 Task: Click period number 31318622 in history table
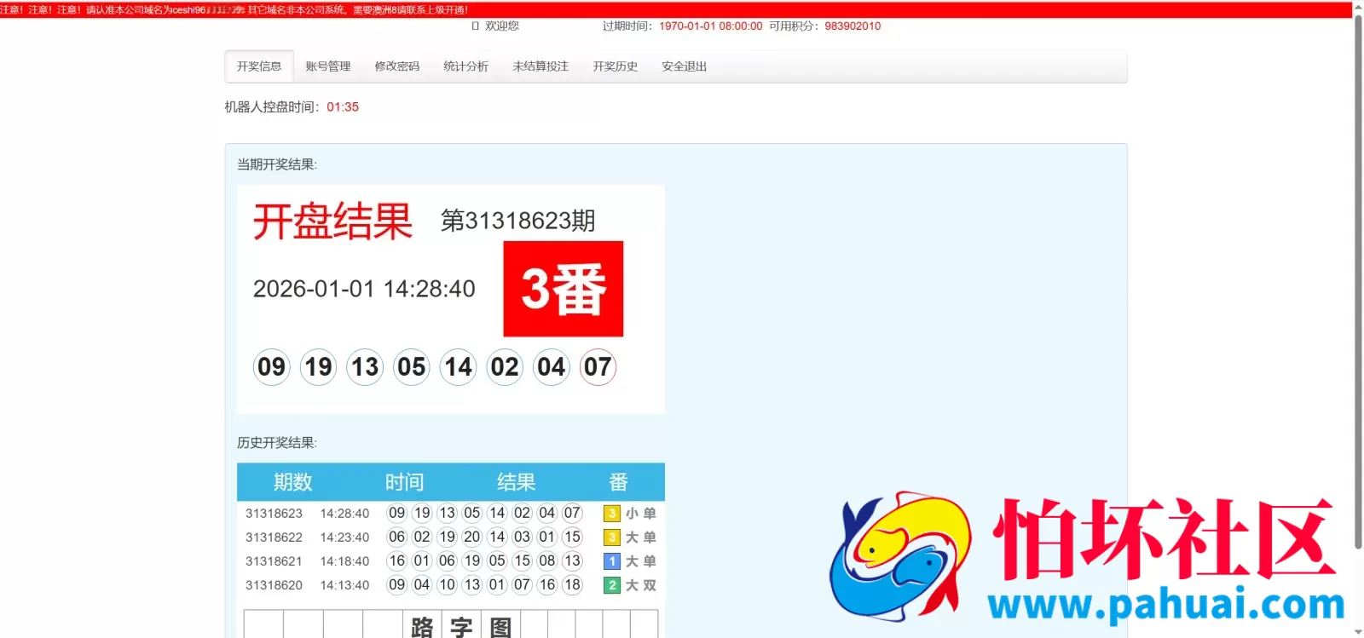tap(274, 537)
